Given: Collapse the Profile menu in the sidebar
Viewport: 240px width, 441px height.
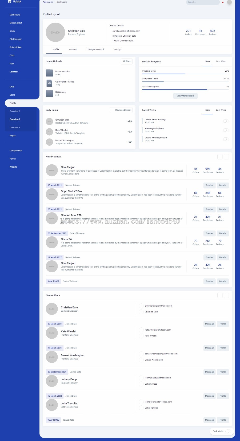Looking at the screenshot, I should [x=22, y=103].
